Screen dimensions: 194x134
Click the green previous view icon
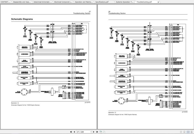[x=101, y=132]
